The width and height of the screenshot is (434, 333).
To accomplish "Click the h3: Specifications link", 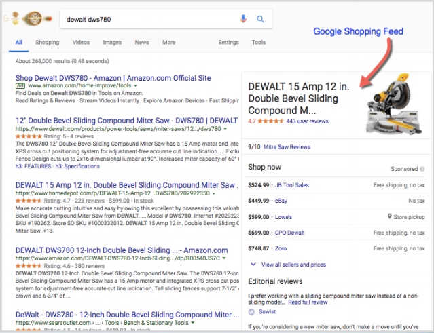I will [77, 166].
